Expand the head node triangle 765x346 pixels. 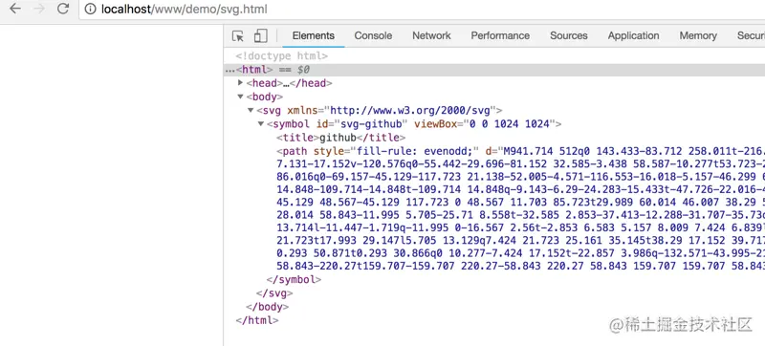pyautogui.click(x=241, y=83)
